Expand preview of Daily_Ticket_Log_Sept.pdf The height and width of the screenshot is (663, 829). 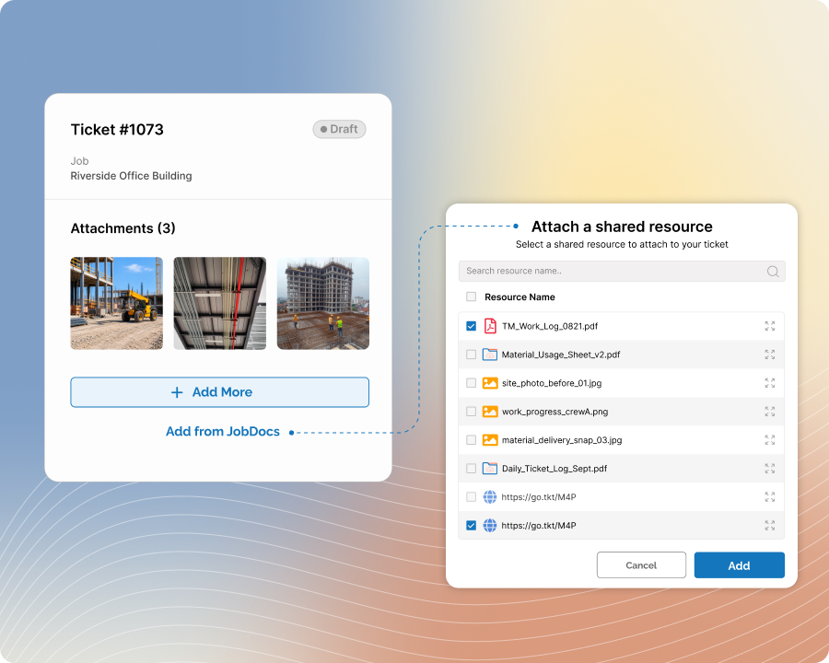pos(770,469)
